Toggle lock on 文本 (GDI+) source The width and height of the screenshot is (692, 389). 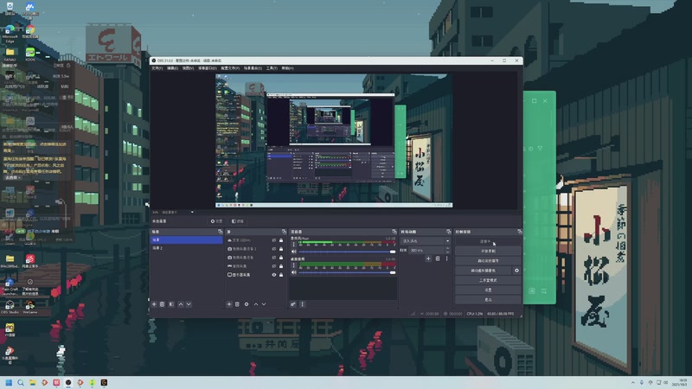coord(281,240)
